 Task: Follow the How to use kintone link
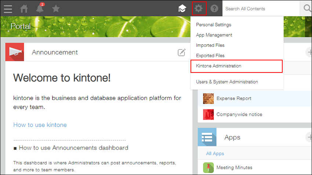[x=40, y=125]
